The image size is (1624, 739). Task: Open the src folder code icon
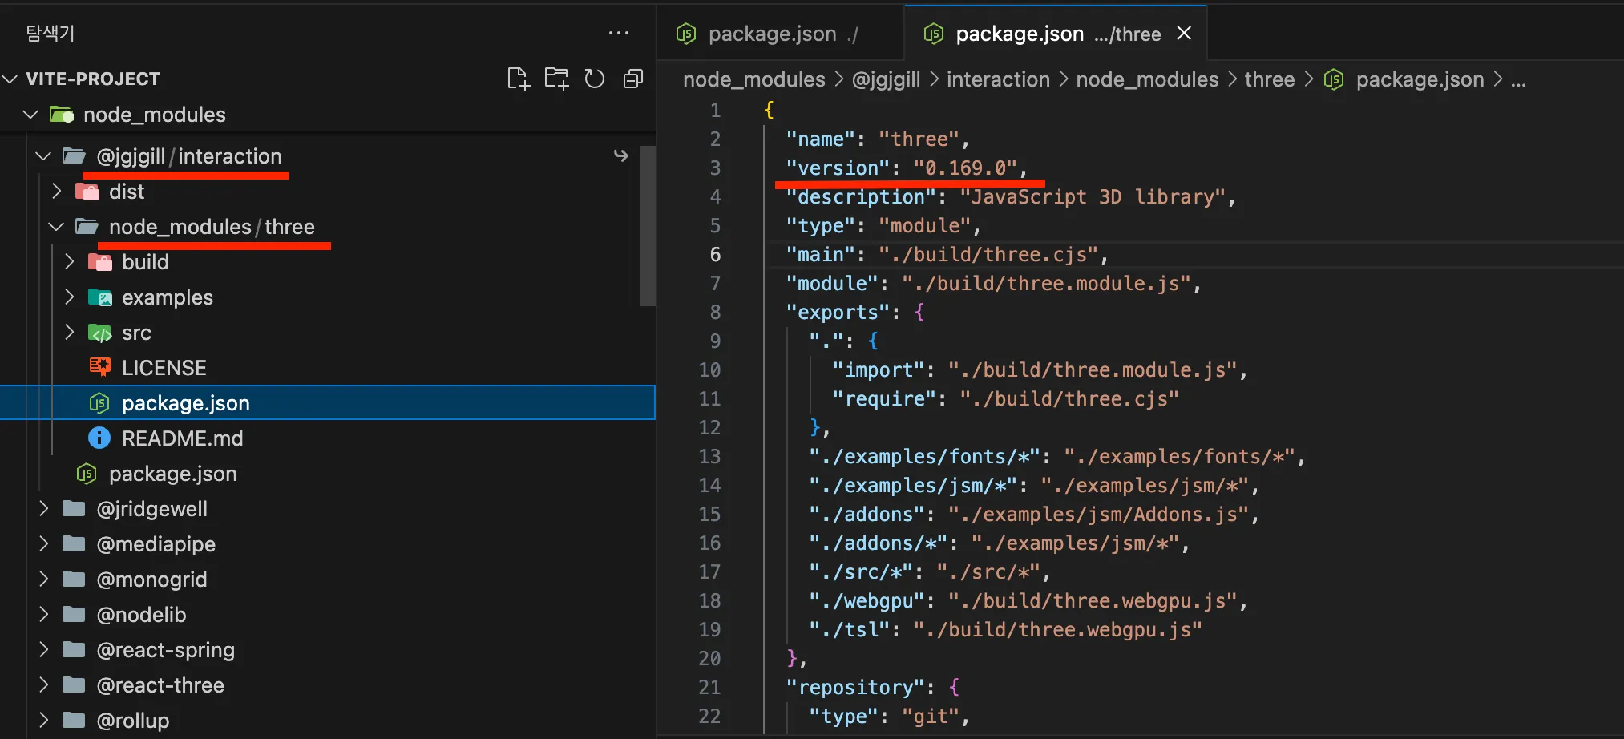click(x=99, y=332)
